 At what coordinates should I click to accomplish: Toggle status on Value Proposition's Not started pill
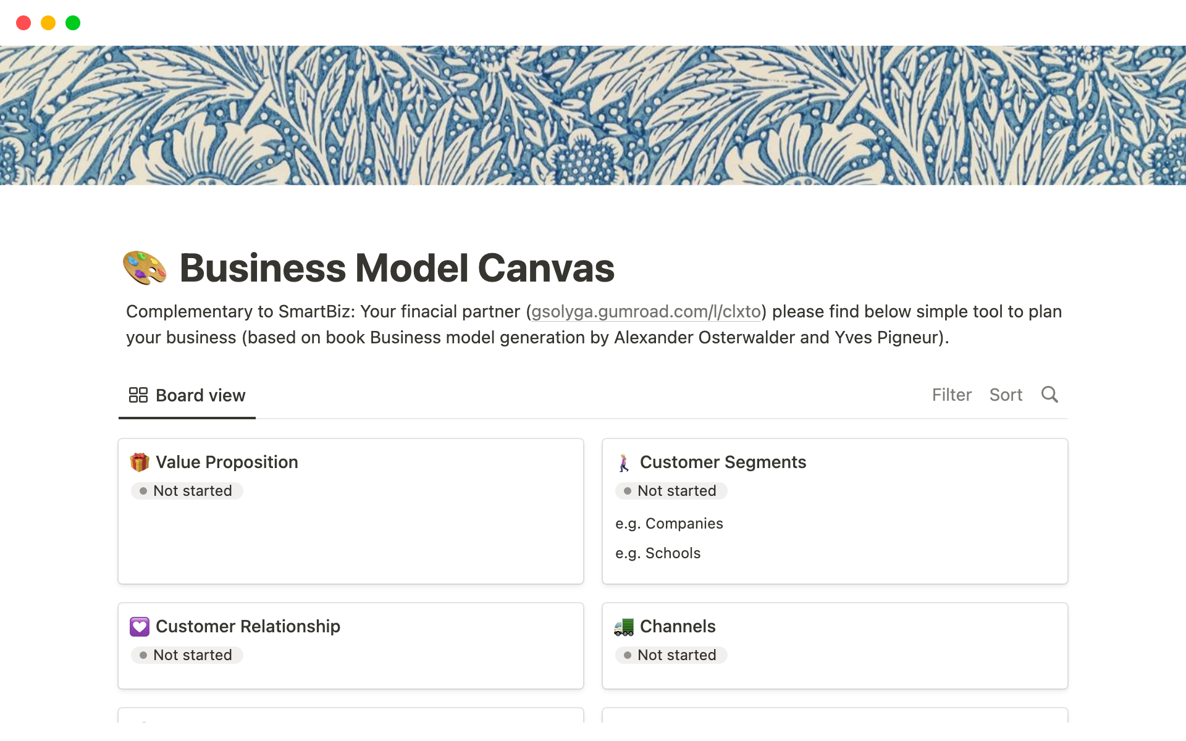(x=187, y=491)
